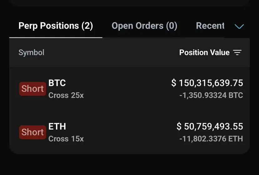Click the -11,802.3376 ETH position size
259x175 pixels.
(211, 139)
